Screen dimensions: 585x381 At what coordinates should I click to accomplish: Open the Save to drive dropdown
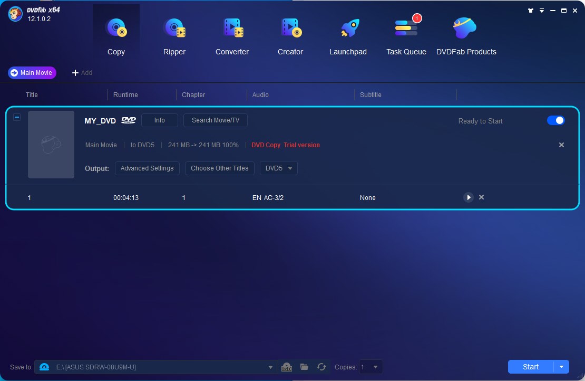point(270,367)
